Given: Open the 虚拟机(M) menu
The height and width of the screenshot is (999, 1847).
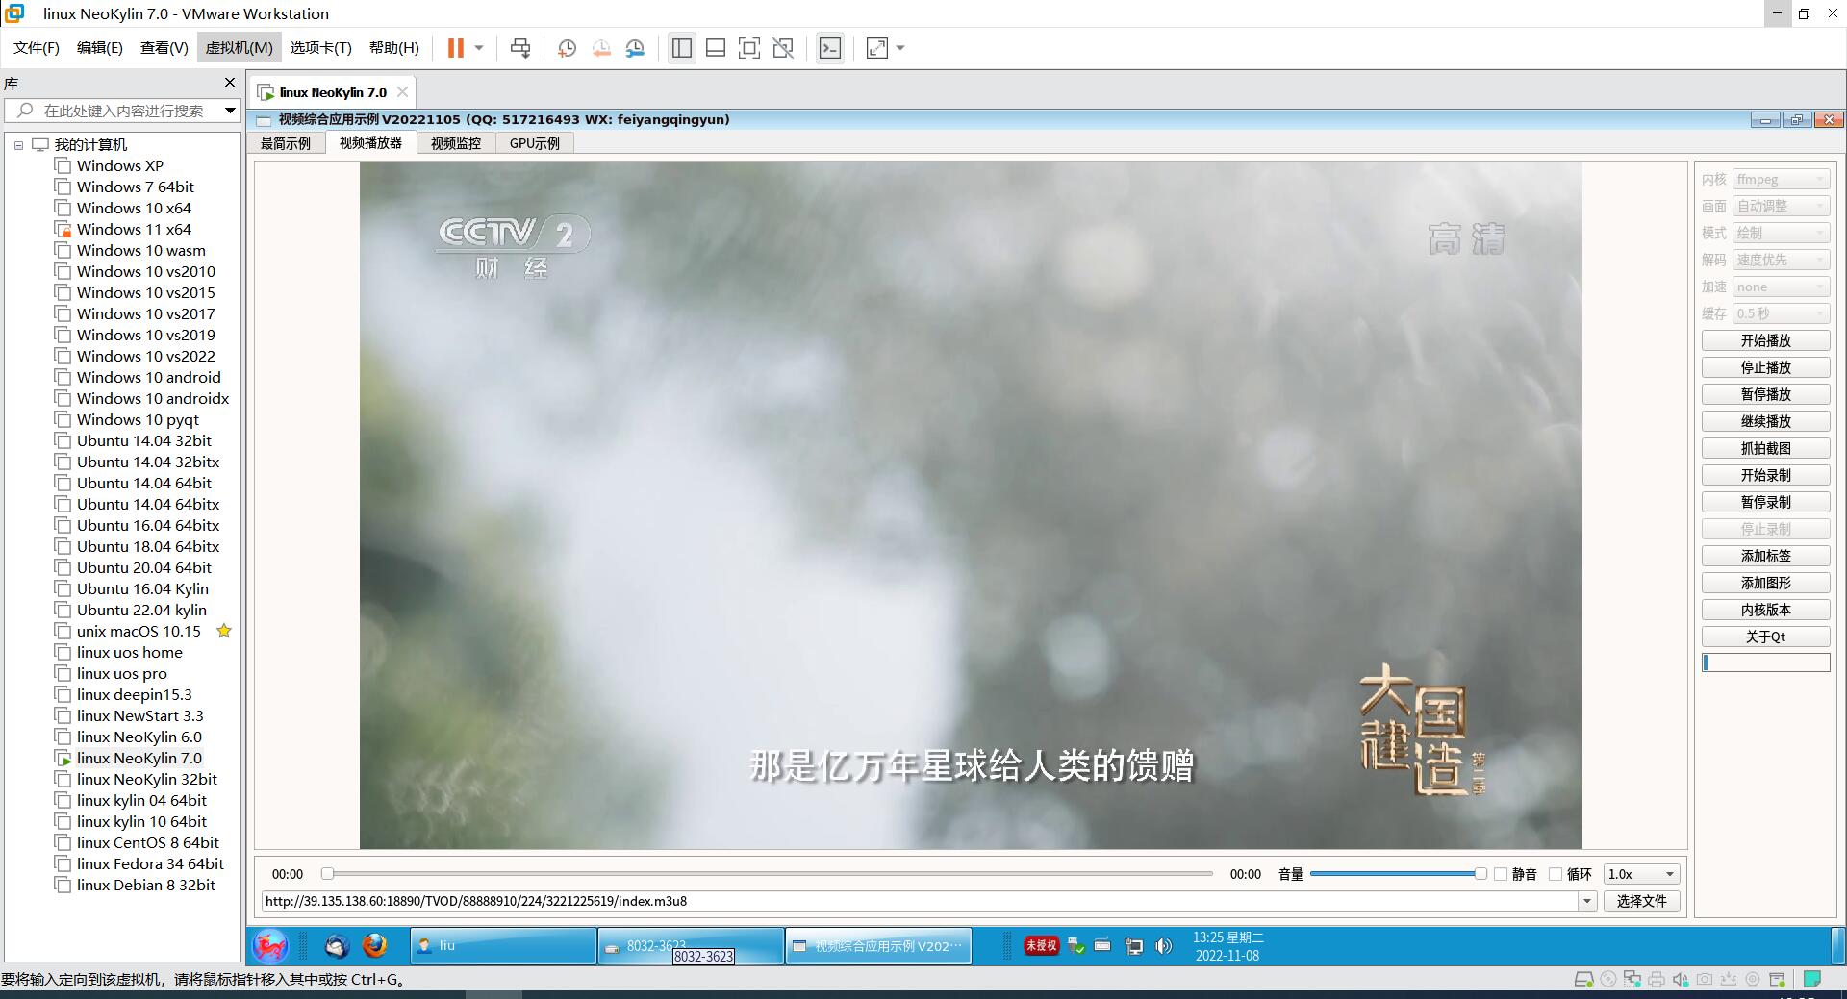Looking at the screenshot, I should [x=240, y=48].
